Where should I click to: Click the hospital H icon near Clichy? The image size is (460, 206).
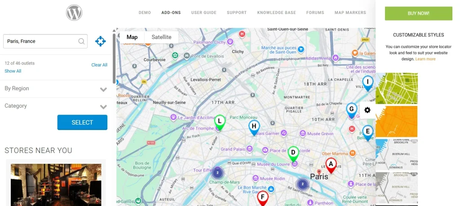coord(242,34)
